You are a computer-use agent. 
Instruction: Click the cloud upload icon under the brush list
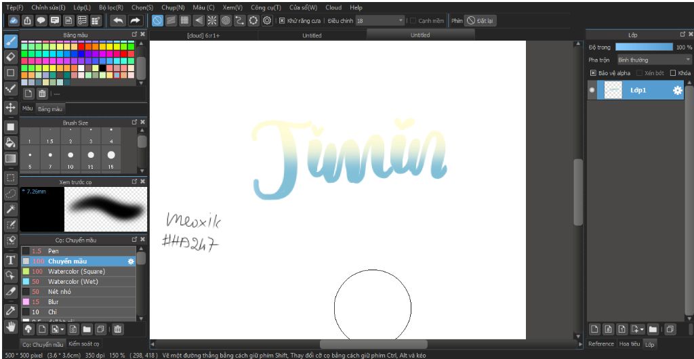[x=28, y=329]
